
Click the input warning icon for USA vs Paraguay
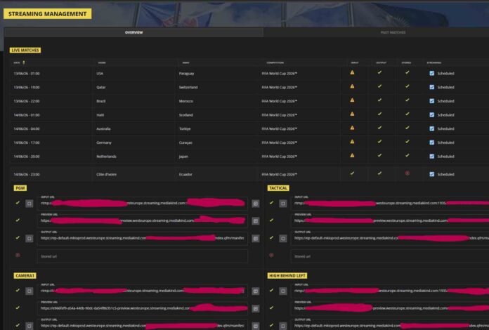point(352,72)
